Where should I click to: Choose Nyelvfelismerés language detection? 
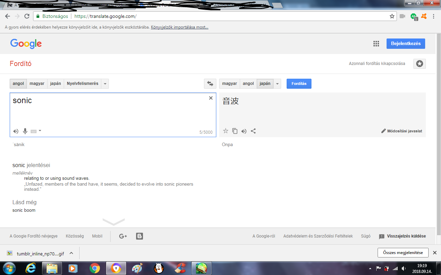83,84
